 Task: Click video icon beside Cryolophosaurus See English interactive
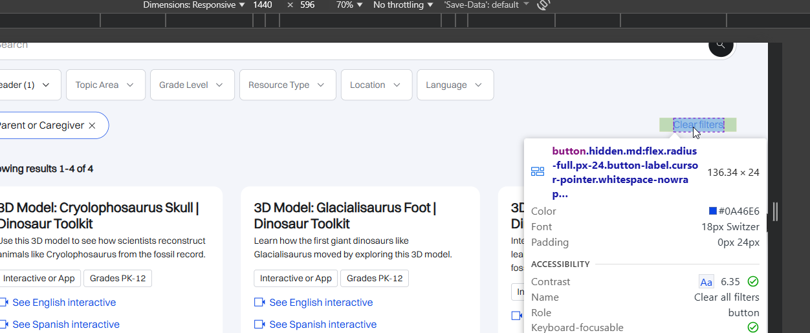[x=4, y=303]
